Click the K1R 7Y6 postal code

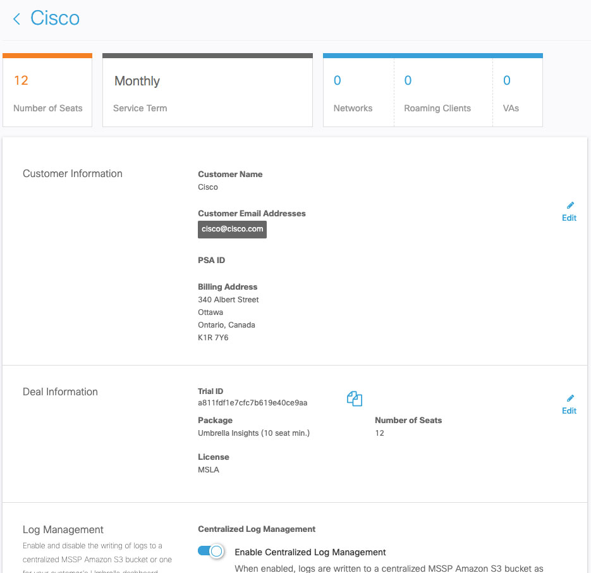[213, 338]
